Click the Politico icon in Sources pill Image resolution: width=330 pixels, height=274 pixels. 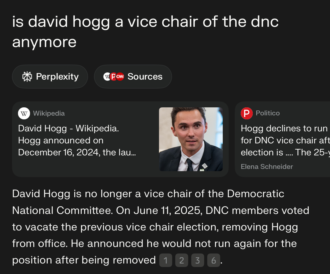click(x=113, y=77)
